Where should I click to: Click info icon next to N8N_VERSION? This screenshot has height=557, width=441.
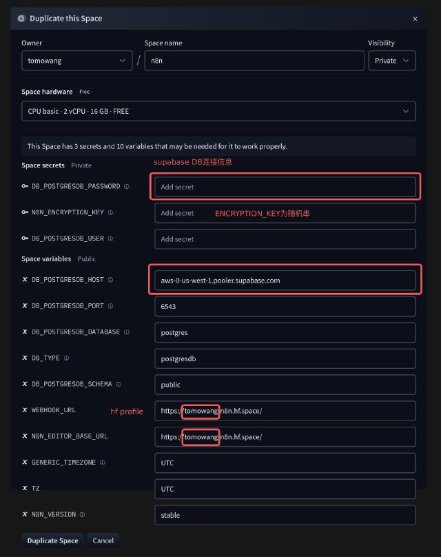pyautogui.click(x=82, y=515)
